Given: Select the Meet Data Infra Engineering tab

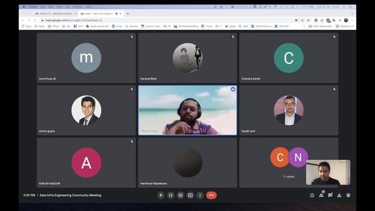Looking at the screenshot, I should point(101,13).
